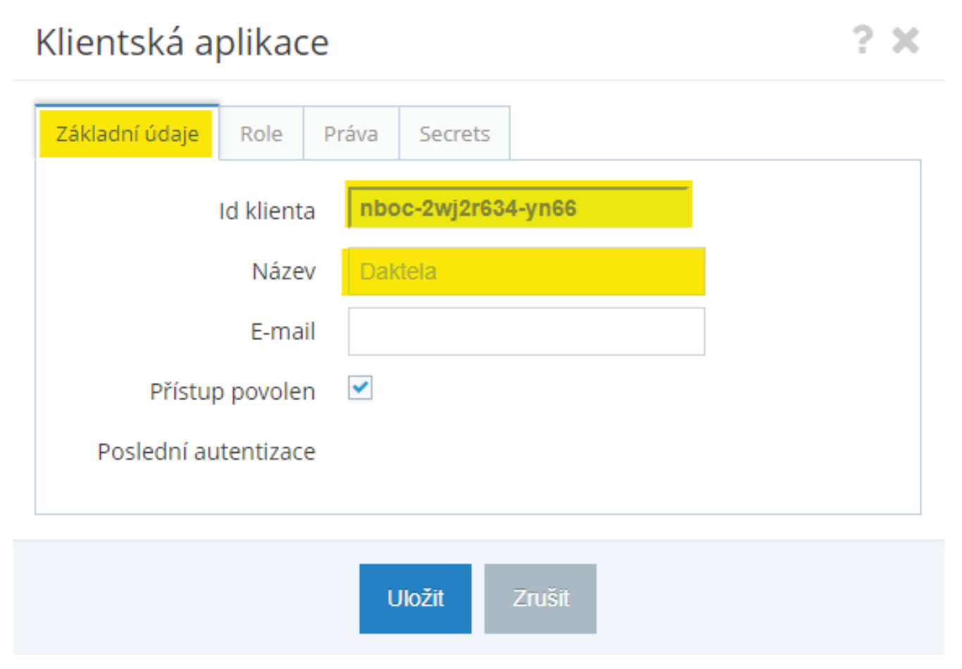The image size is (962, 669).
Task: Select the Secrets tab
Action: 454,134
